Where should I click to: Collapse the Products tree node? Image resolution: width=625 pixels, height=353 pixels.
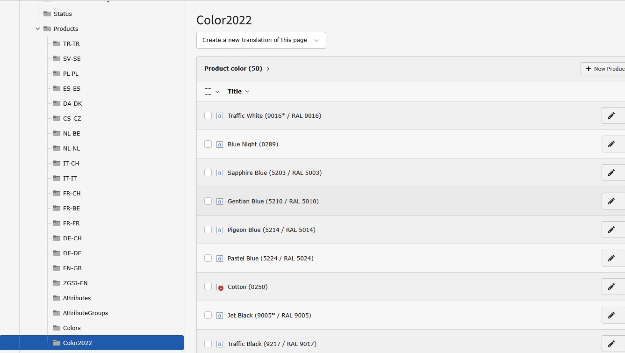pyautogui.click(x=38, y=29)
